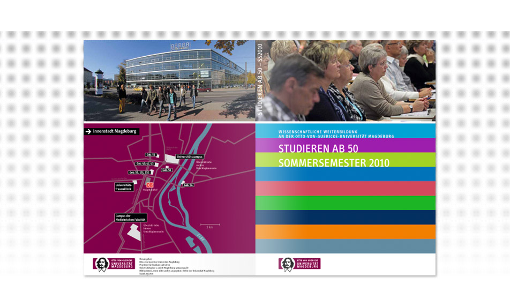The width and height of the screenshot is (510, 284).
Task: Click the orange color stripe on cover
Action: point(345,231)
